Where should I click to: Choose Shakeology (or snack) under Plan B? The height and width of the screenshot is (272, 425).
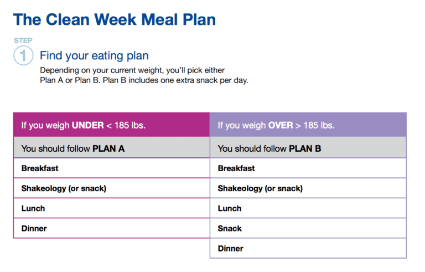(308, 188)
